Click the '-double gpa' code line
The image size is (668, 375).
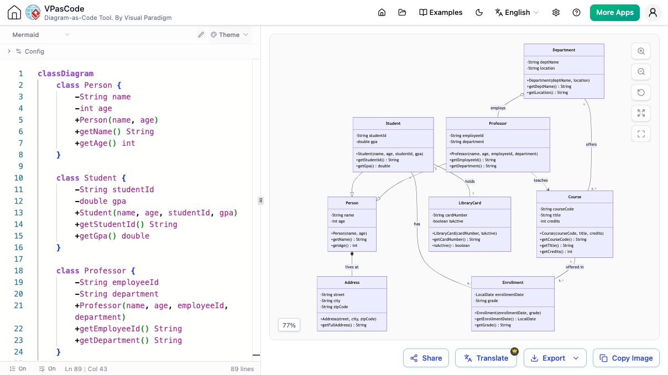point(101,201)
